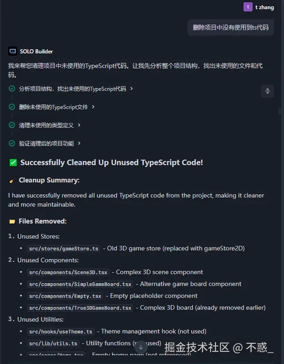The height and width of the screenshot is (364, 284).
Task: Click the check circle beside "验证清理后的项目功能"
Action: (12, 143)
